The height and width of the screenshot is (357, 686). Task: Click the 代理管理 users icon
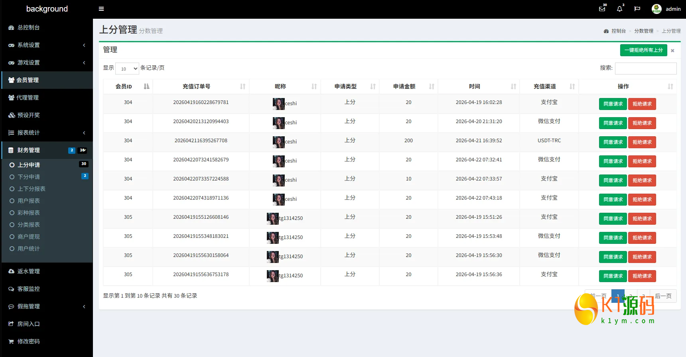click(11, 98)
